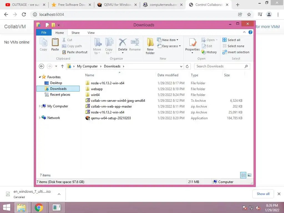
Task: Click the muted volume tray icon
Action: click(258, 207)
